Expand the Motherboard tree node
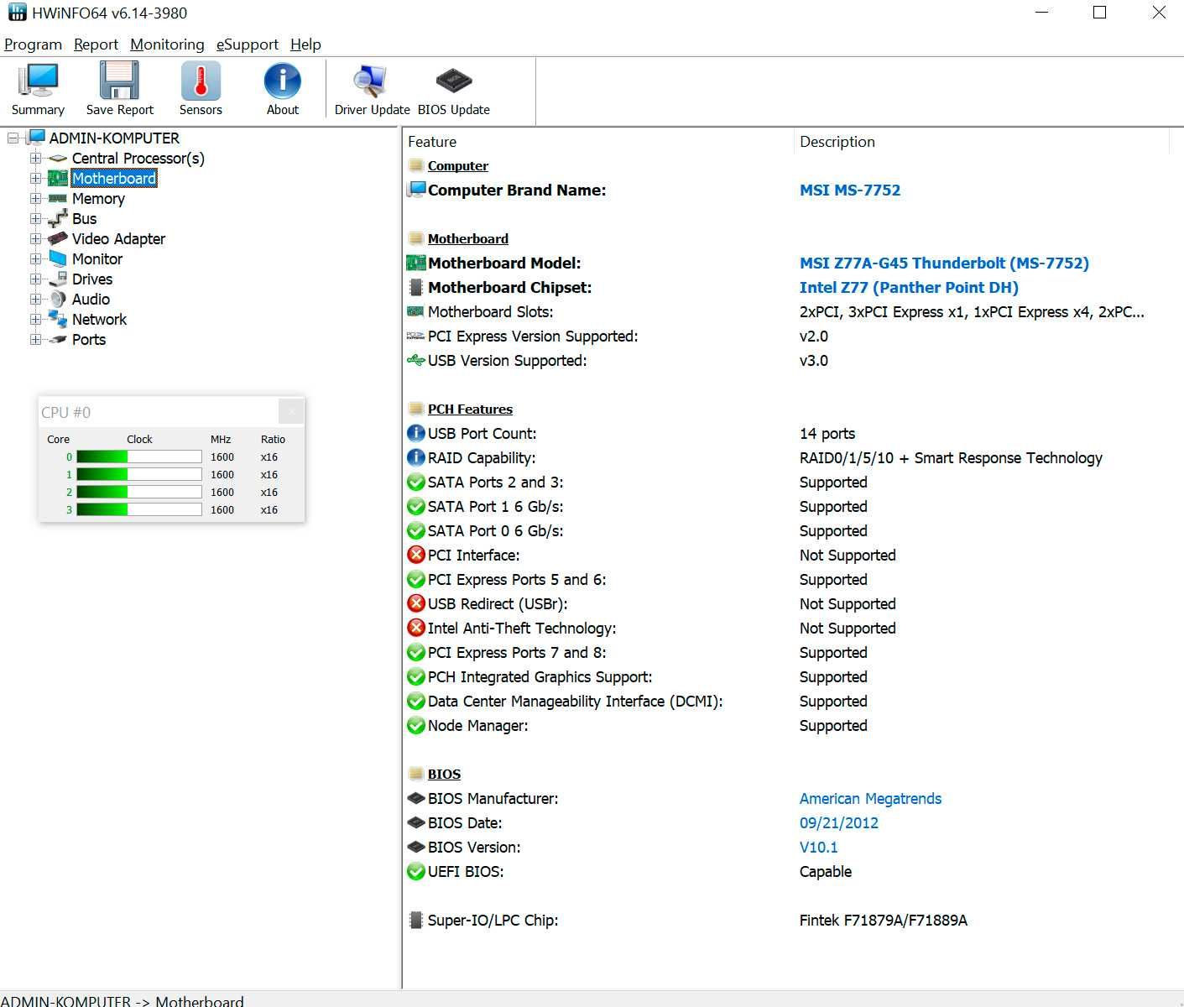Image resolution: width=1184 pixels, height=1007 pixels. point(35,178)
